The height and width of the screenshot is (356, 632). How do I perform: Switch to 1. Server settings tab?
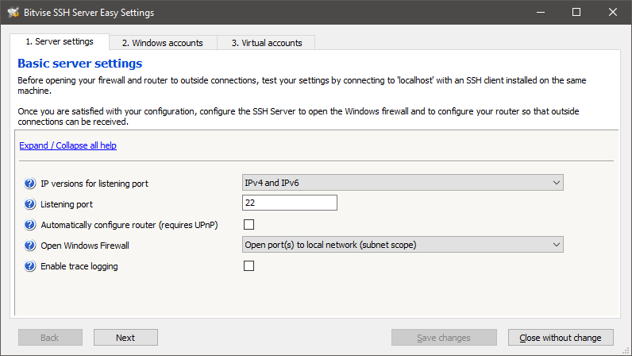[x=60, y=41]
